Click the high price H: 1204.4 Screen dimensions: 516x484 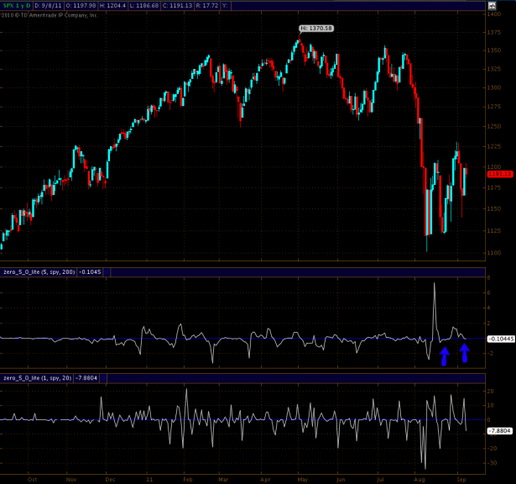click(x=112, y=6)
